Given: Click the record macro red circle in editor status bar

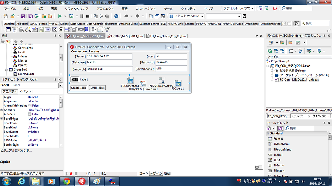Looking at the screenshot, I should coord(71,174).
